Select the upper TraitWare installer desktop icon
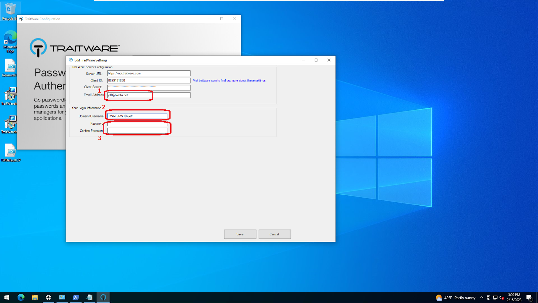Image resolution: width=538 pixels, height=303 pixels. (x=10, y=96)
